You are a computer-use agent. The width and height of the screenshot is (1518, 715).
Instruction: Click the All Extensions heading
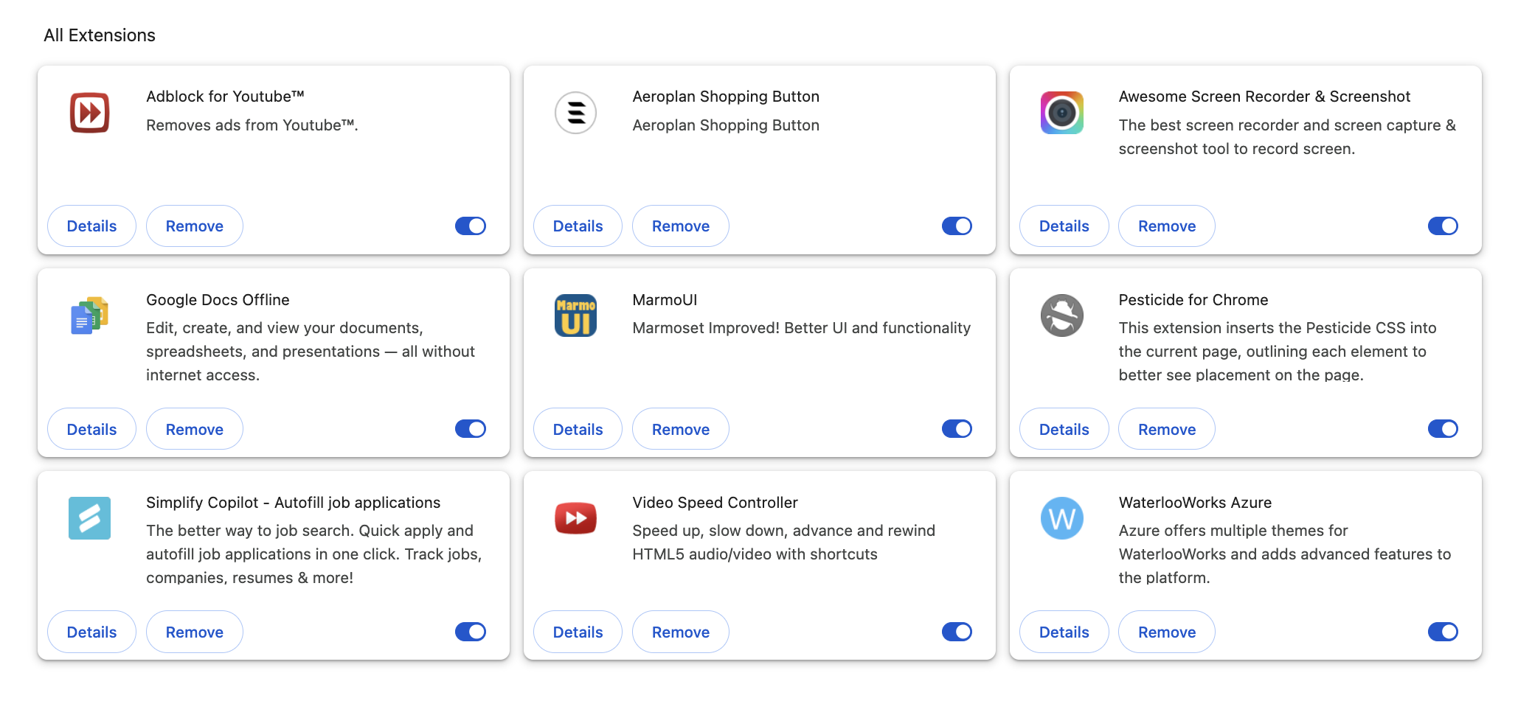click(x=100, y=35)
